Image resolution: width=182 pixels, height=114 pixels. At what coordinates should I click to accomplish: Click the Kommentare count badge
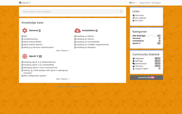point(157,63)
